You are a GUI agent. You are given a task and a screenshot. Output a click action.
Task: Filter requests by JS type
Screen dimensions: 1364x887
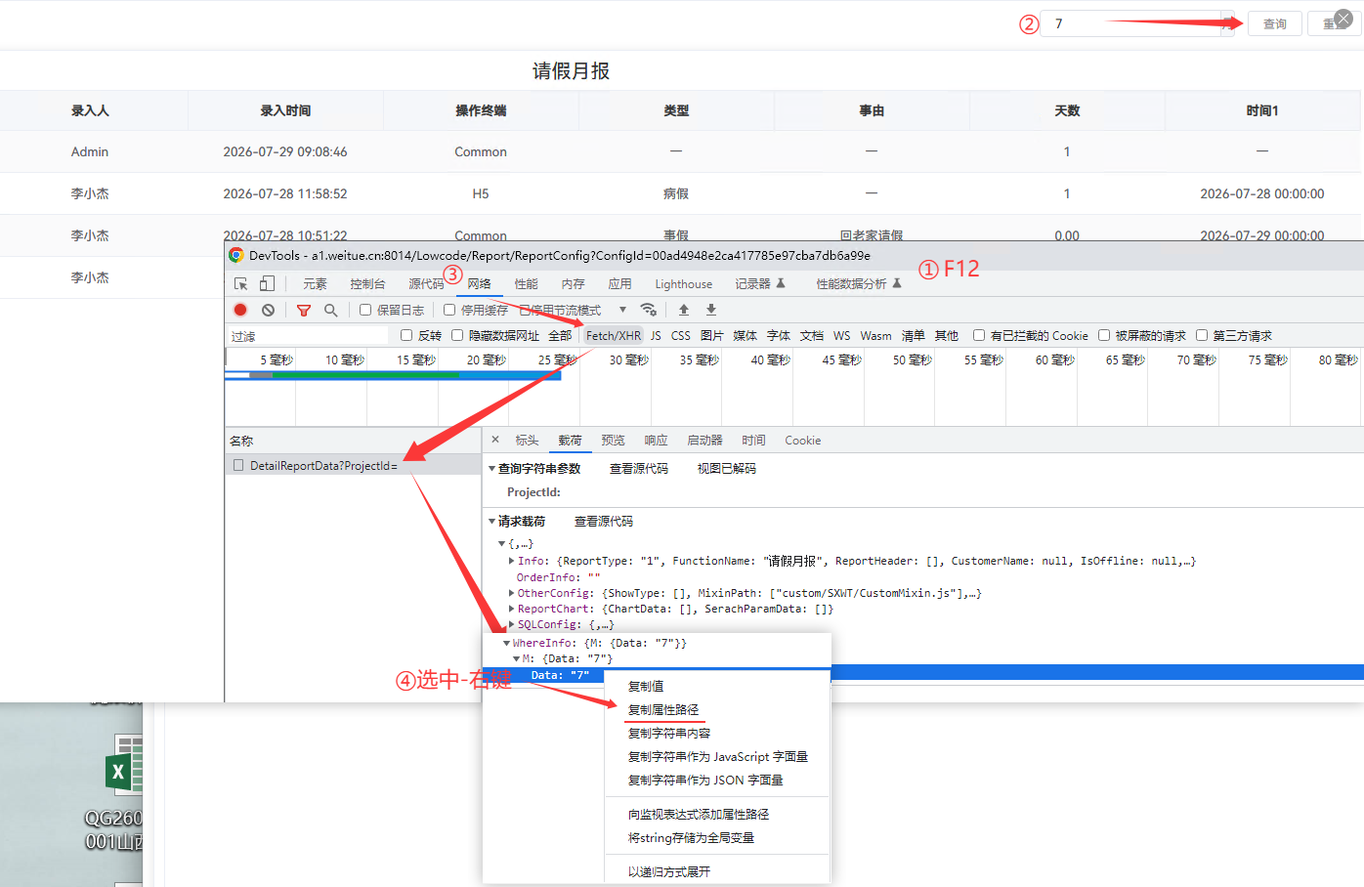656,335
